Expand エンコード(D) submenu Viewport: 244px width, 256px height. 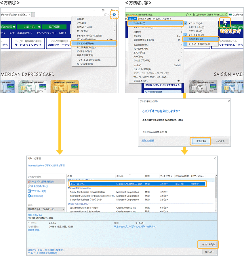tap(156, 53)
